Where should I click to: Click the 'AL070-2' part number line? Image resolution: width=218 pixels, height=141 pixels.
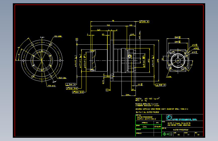[146, 119]
